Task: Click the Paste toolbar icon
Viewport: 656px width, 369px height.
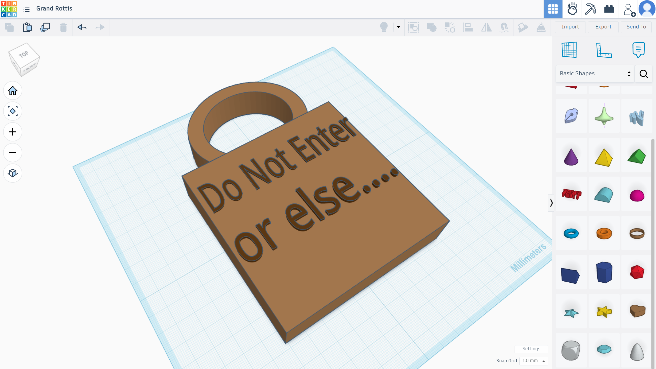Action: [x=27, y=27]
